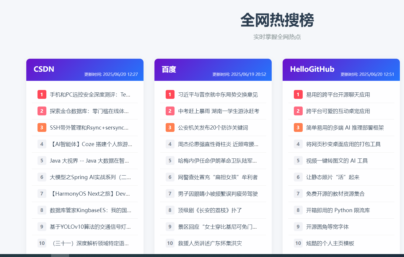The width and height of the screenshot is (404, 257).
Task: Click rank badge 7 in HelloGitHub list
Action: coord(298,194)
